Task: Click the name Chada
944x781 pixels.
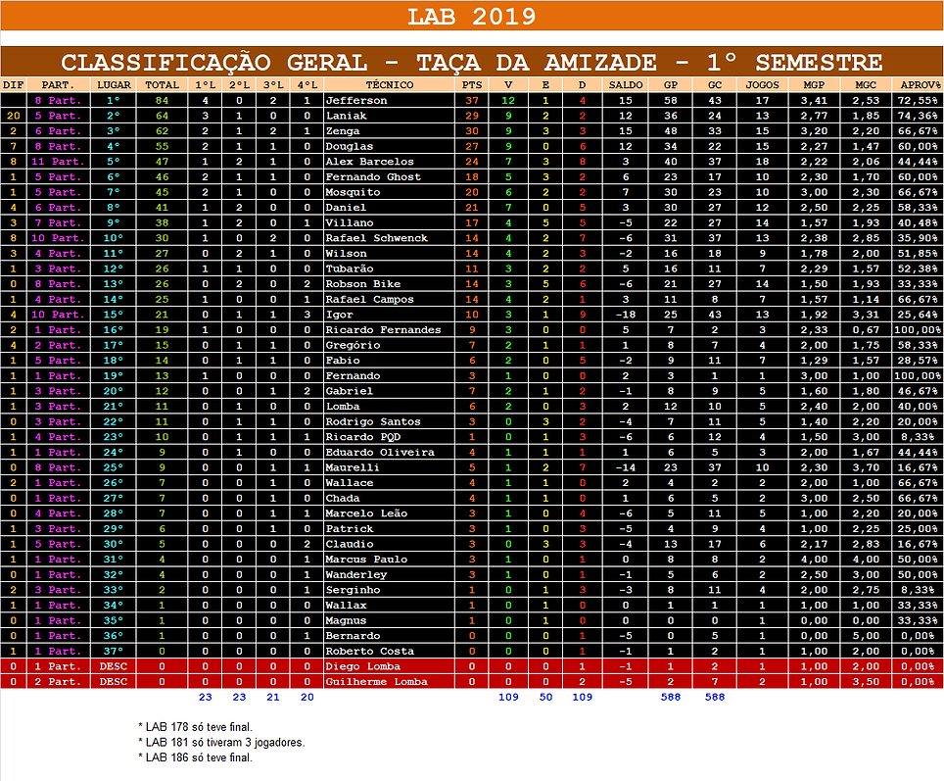Action: (x=343, y=499)
